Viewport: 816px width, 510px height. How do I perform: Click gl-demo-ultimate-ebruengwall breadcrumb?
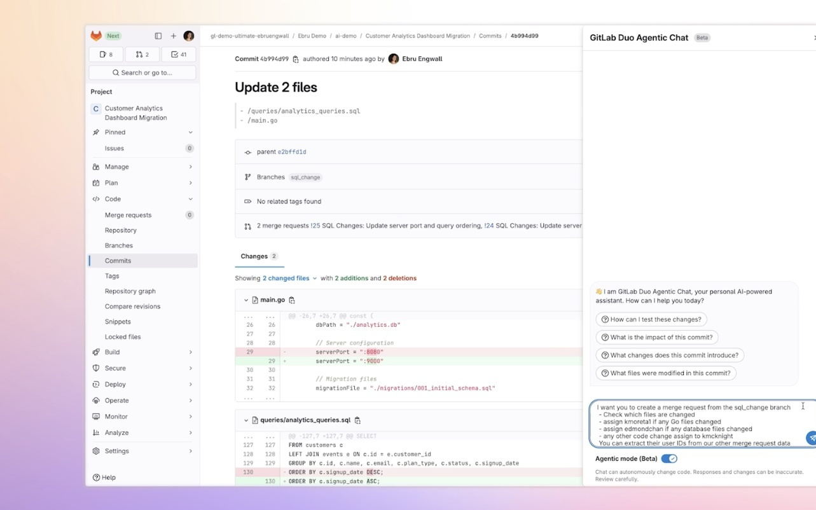[250, 36]
